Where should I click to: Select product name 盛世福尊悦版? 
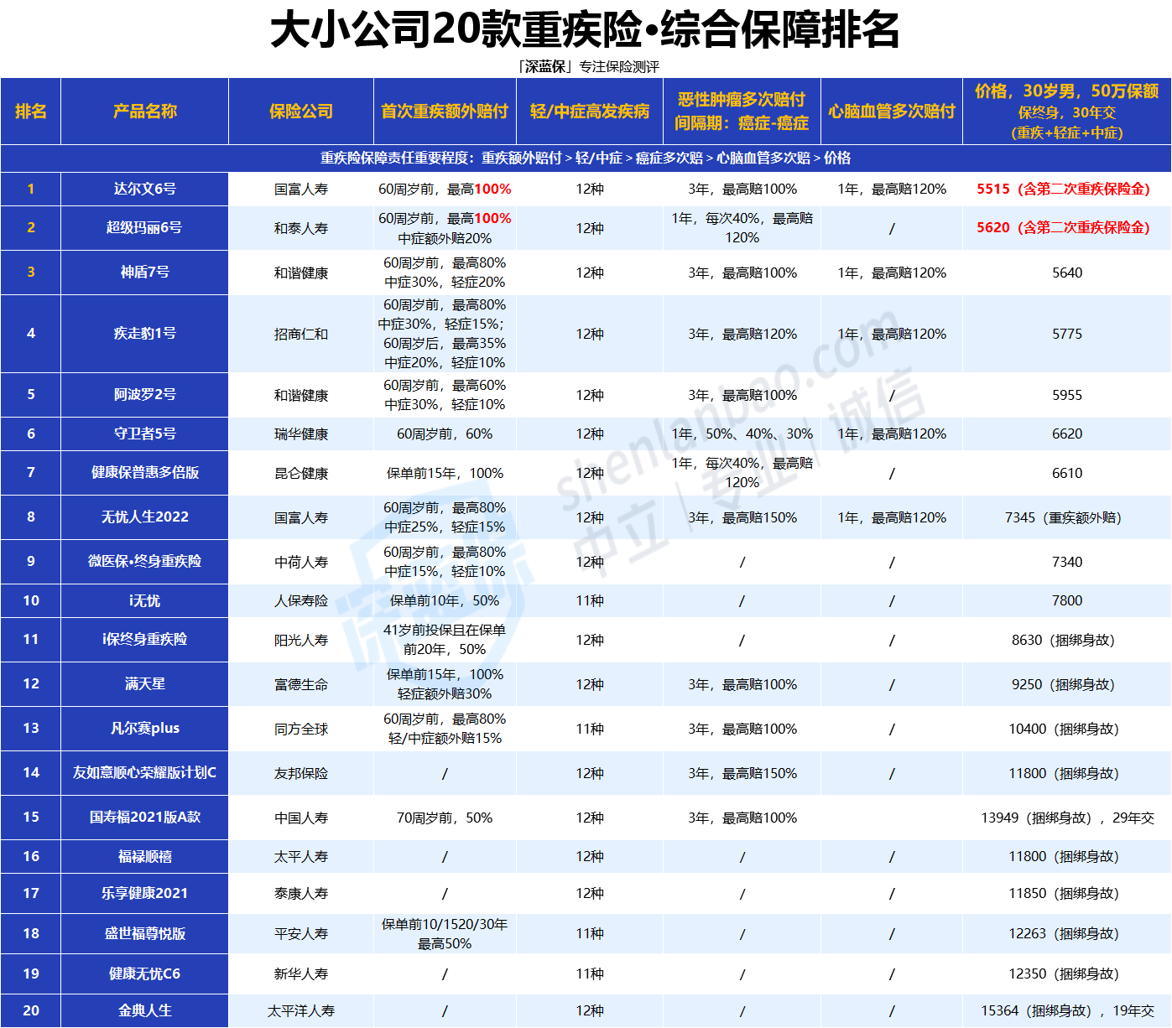coord(145,933)
